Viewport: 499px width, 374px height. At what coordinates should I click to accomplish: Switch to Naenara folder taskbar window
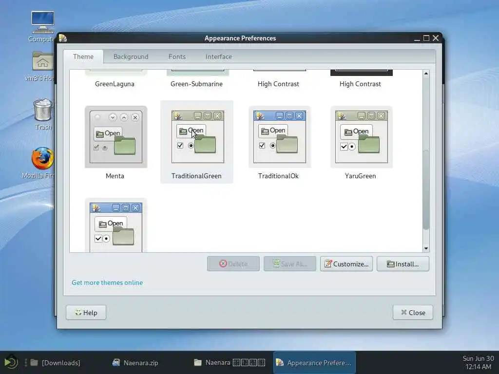pos(230,362)
